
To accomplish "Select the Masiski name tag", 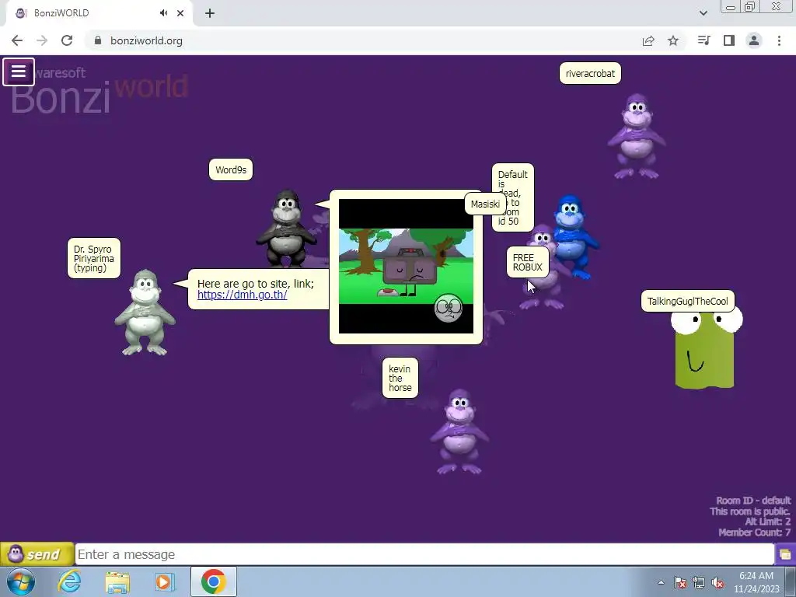I will pyautogui.click(x=485, y=204).
